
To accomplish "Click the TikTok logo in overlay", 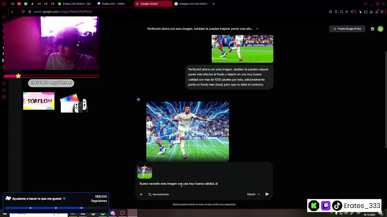I will 337,206.
